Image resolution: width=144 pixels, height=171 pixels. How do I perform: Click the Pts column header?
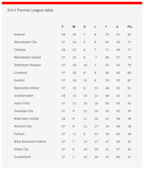tap(130, 27)
